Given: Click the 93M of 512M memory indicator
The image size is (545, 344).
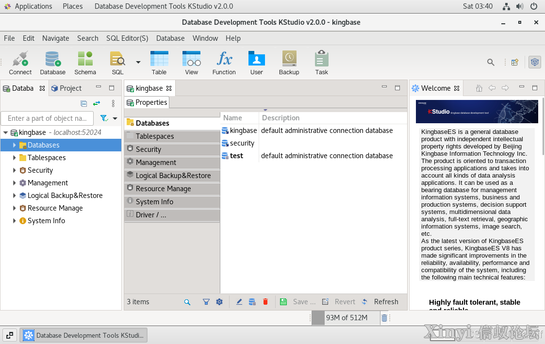Looking at the screenshot, I should 346,318.
